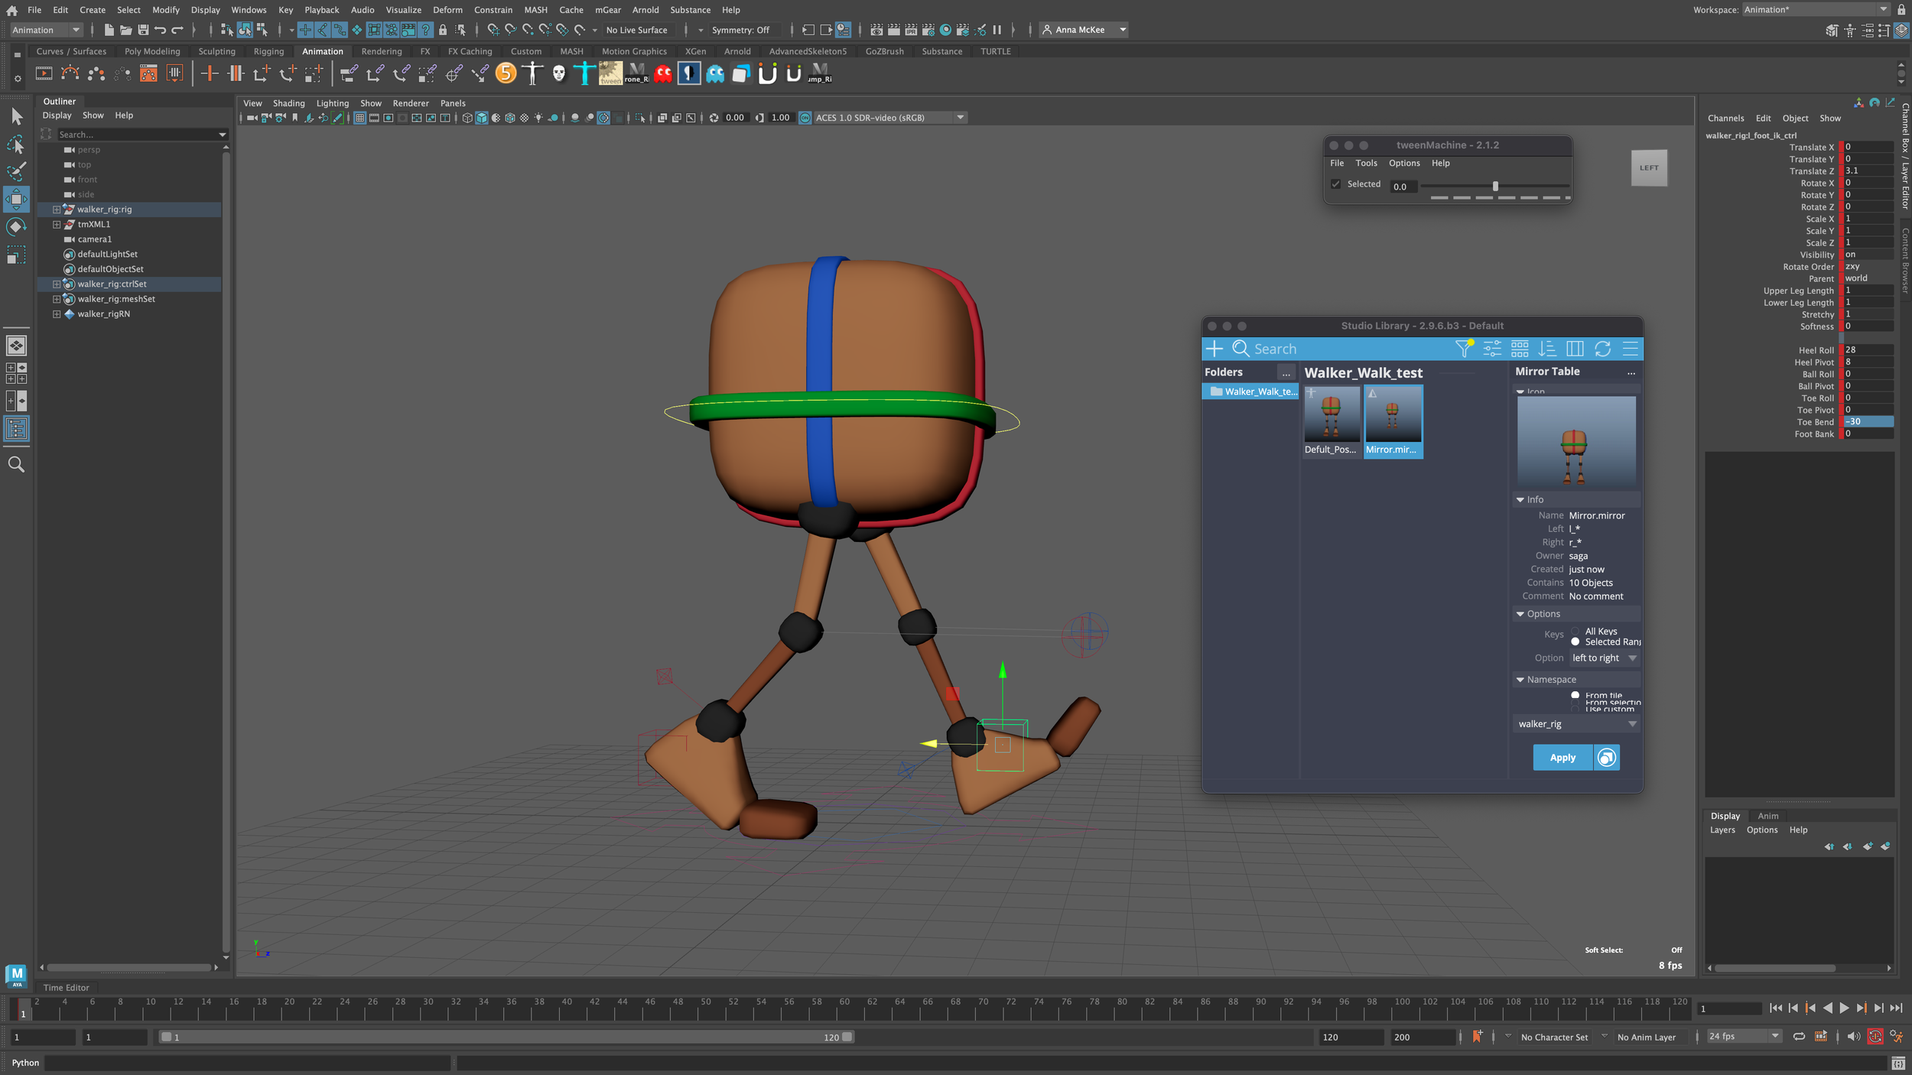Switch to the Rigging shelf tab
The height and width of the screenshot is (1075, 1912).
268,51
